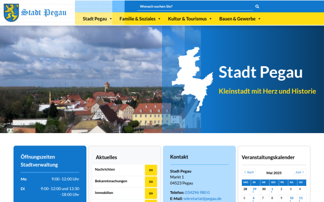Click the Veranstaltungskalender heading
This screenshot has height=202, width=324.
pyautogui.click(x=268, y=157)
